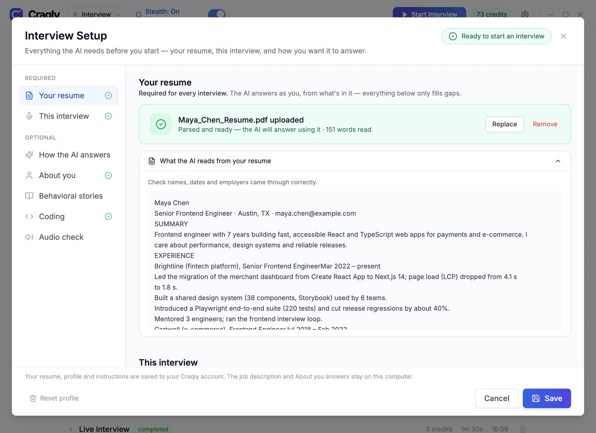Click the person icon beside About you
The width and height of the screenshot is (596, 433).
(29, 175)
